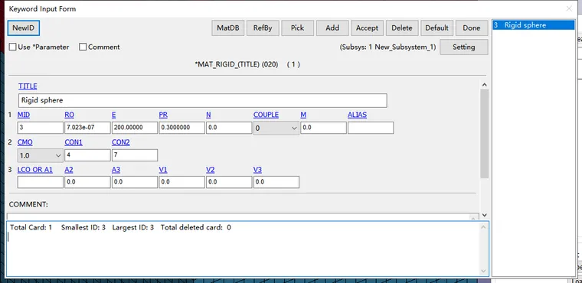Click the M input field
The height and width of the screenshot is (283, 582).
[x=323, y=128]
